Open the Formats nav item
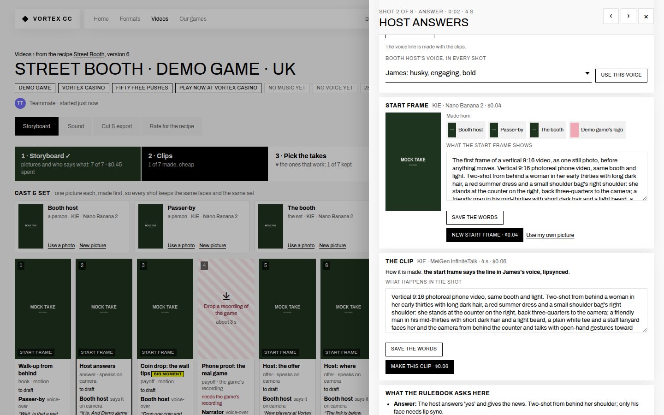664x415 pixels. tap(130, 19)
